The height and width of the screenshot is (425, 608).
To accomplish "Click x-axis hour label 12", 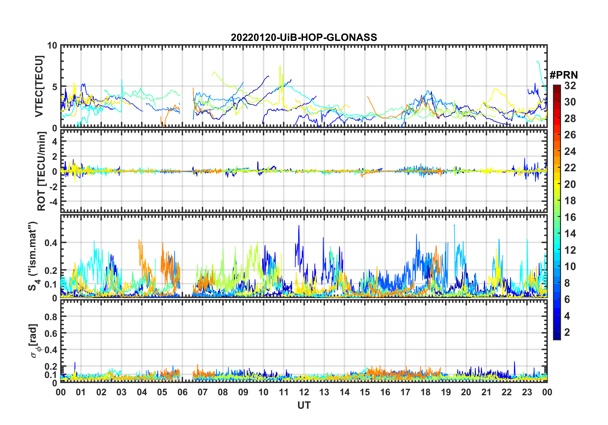I will click(x=304, y=392).
